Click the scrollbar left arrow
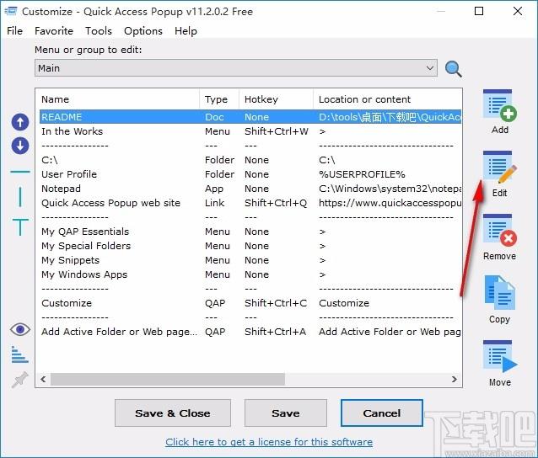This screenshot has height=458, width=538. click(x=43, y=379)
